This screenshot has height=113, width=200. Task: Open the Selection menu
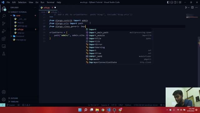tap(22, 2)
